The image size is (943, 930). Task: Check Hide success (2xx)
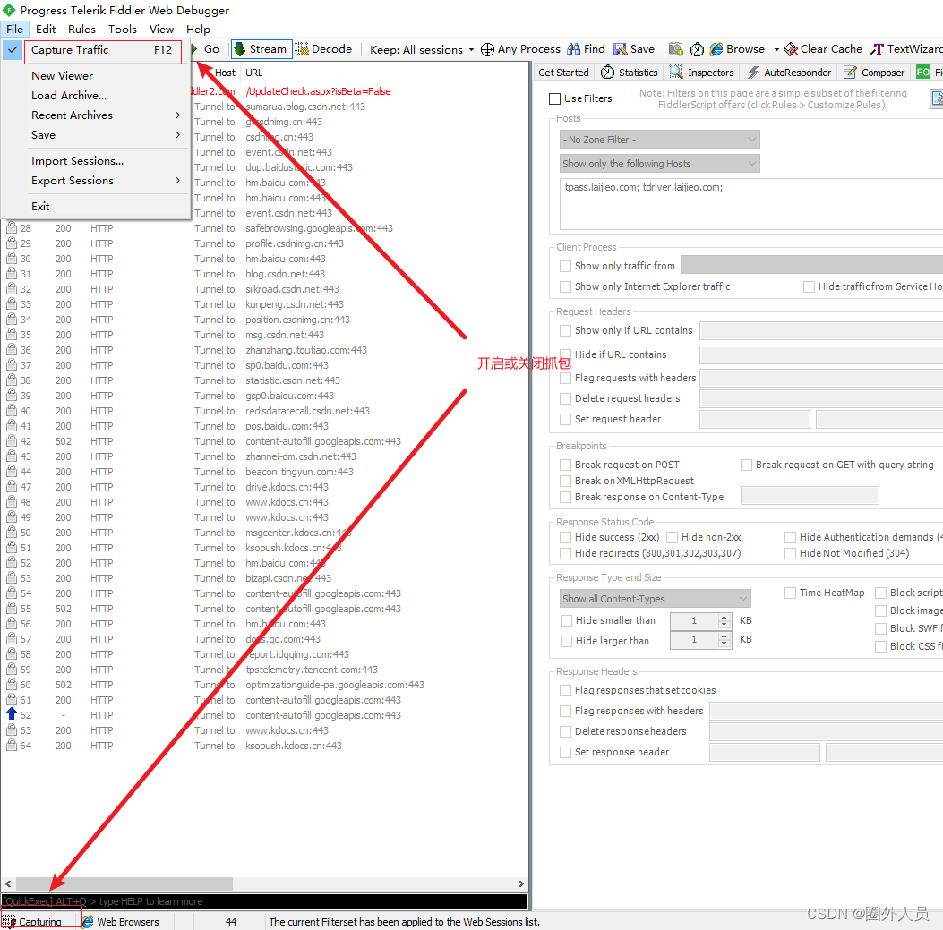click(565, 537)
